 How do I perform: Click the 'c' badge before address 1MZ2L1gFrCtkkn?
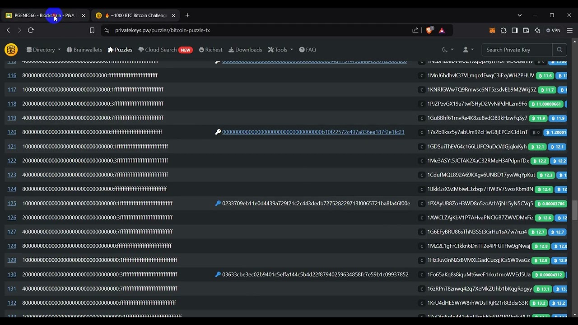coord(422,246)
